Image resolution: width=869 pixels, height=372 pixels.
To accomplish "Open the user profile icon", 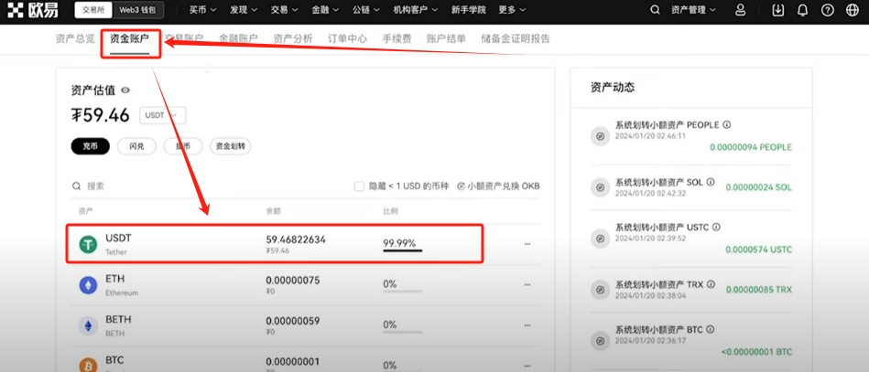I will pyautogui.click(x=740, y=10).
